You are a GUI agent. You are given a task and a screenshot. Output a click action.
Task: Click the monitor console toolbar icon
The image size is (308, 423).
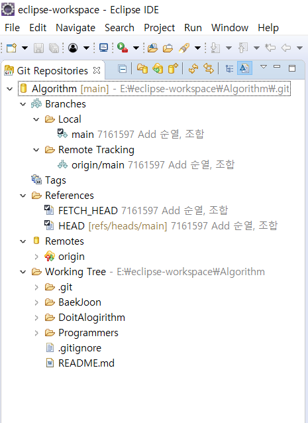pos(103,48)
